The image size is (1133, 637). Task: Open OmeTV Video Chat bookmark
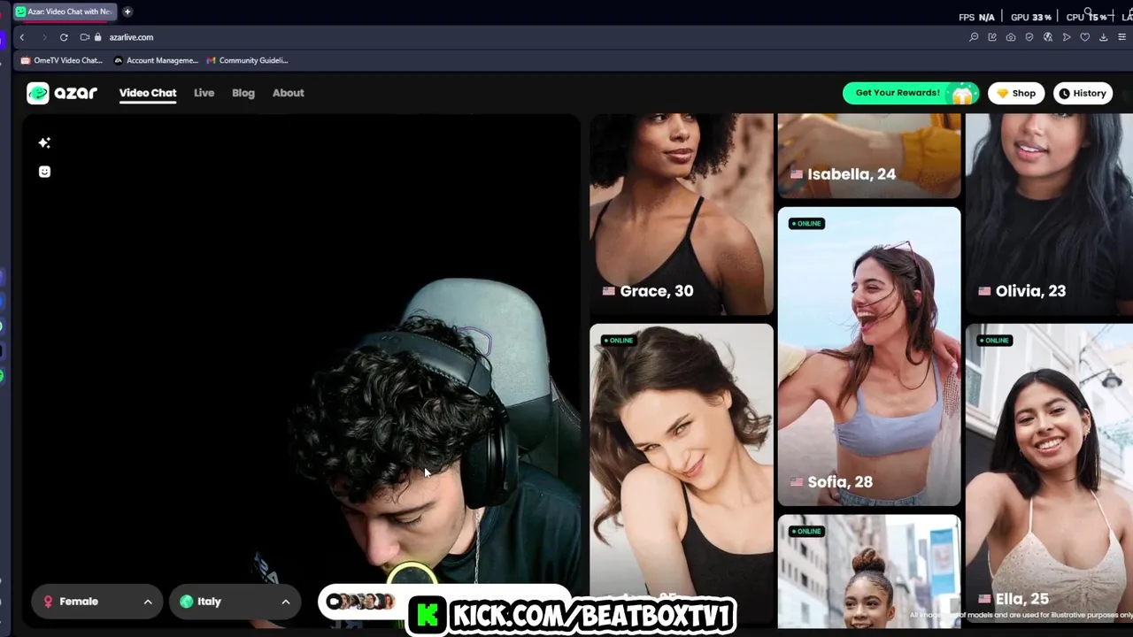[x=62, y=60]
